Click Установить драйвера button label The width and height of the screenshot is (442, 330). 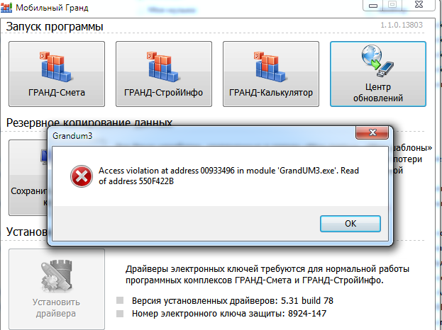point(56,308)
